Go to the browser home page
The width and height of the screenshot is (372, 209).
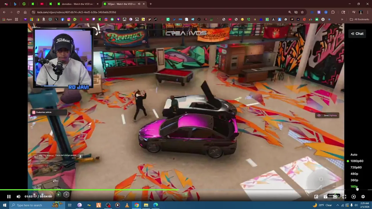click(25, 12)
